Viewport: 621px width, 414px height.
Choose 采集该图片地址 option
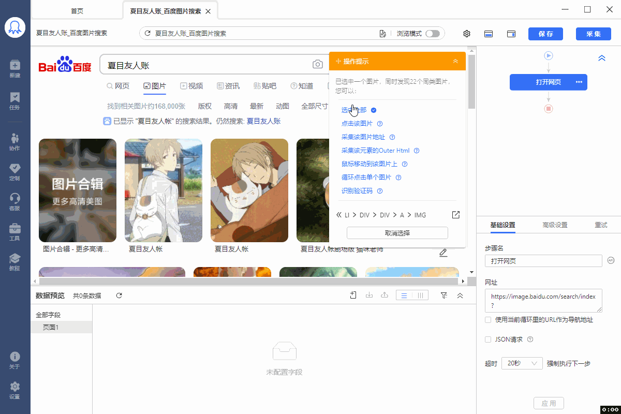(363, 137)
